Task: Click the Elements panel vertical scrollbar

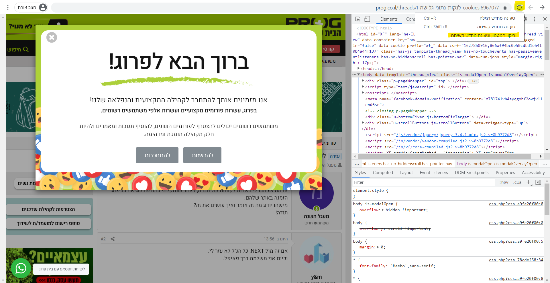Action: point(547,45)
